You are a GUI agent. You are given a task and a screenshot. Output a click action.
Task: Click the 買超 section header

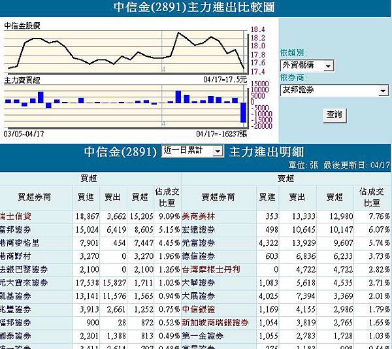(89, 178)
